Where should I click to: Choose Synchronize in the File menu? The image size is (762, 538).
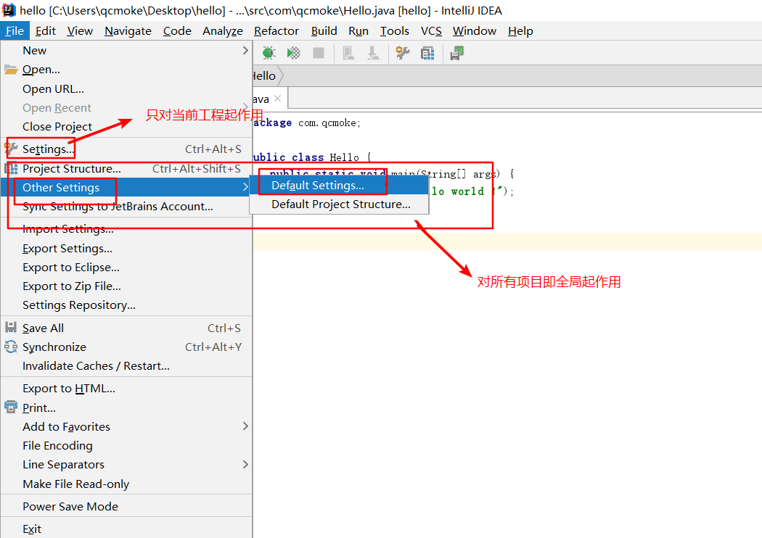tap(126, 347)
